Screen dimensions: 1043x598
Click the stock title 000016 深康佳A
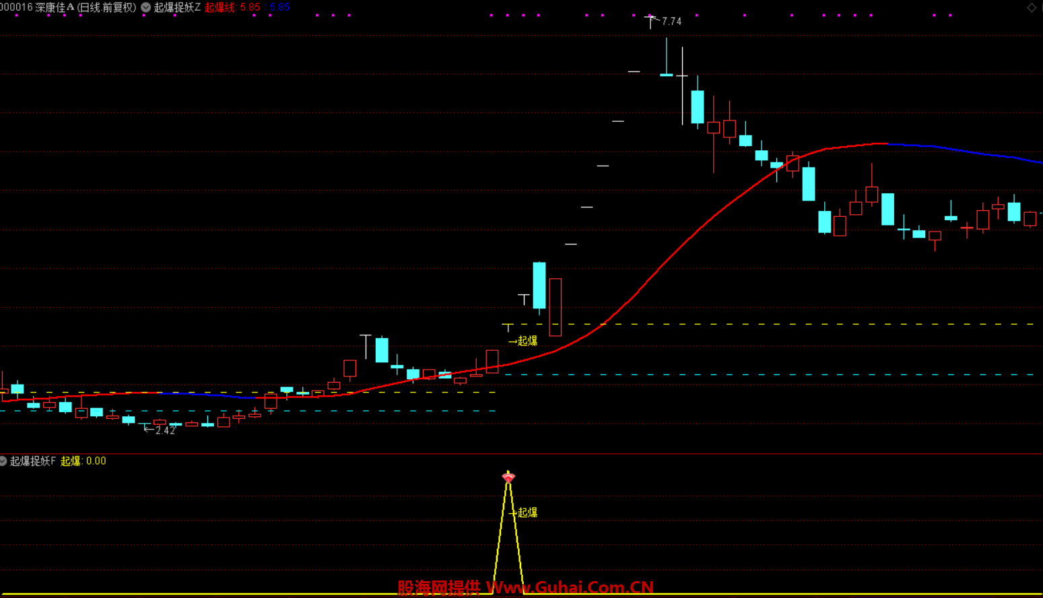click(37, 7)
